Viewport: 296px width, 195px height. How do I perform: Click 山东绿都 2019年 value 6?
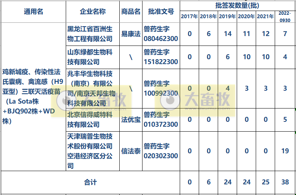point(228,57)
